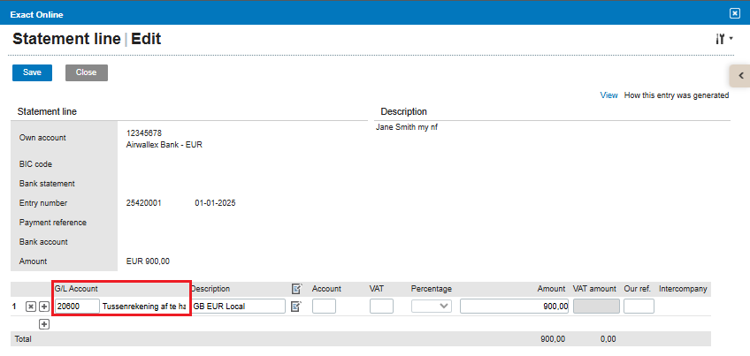Click the Total VAT amount 0,00

[608, 339]
